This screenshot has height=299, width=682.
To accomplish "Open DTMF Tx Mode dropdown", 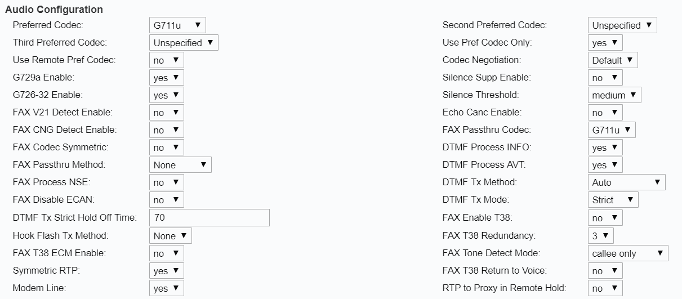I will click(x=613, y=200).
